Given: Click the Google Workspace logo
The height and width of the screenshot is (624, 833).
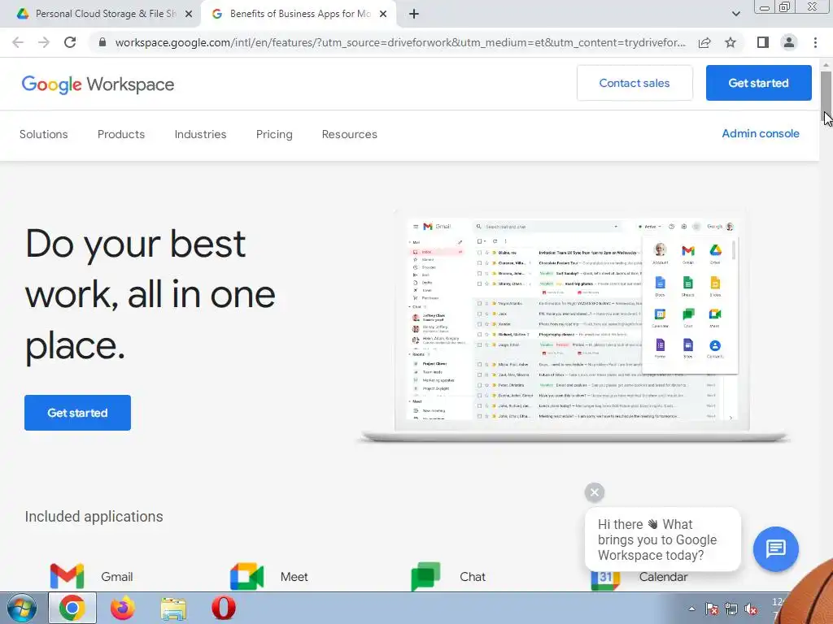Looking at the screenshot, I should tap(98, 84).
